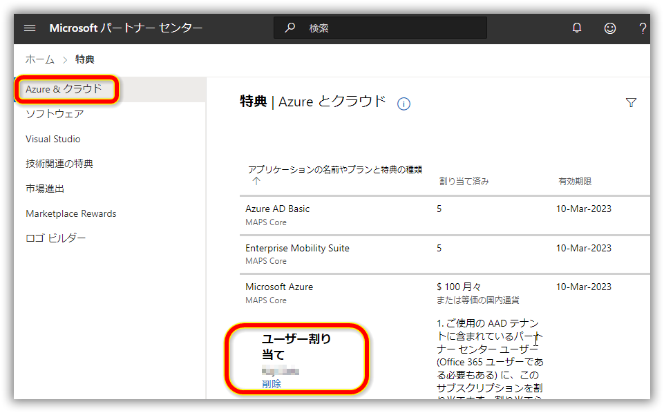Sort by 有効期限 column header
Image resolution: width=664 pixels, height=413 pixels.
click(x=575, y=182)
